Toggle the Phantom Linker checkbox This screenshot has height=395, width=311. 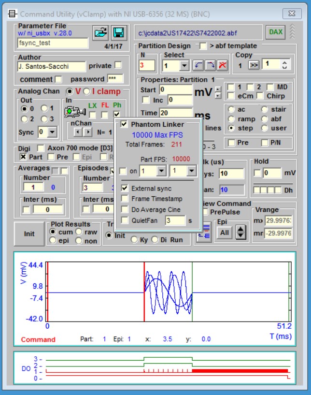(124, 124)
